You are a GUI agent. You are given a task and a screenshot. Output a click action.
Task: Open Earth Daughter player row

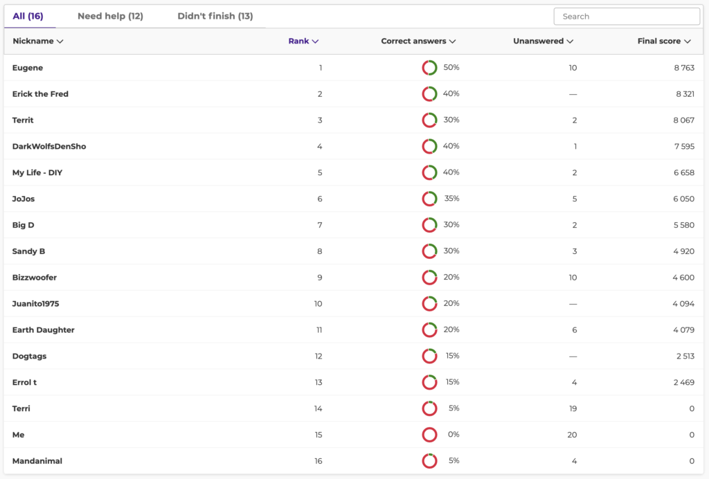click(43, 330)
